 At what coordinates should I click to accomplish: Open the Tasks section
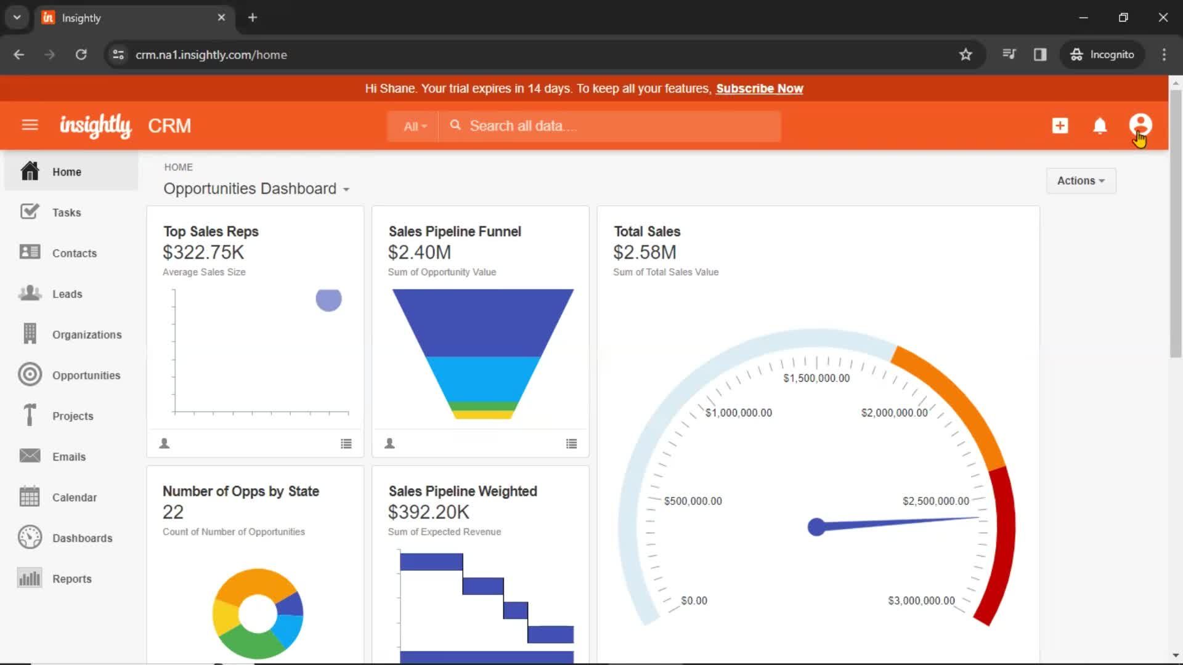pyautogui.click(x=67, y=212)
